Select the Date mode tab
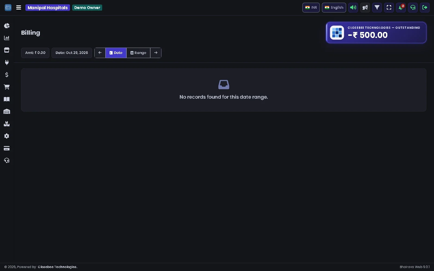Image resolution: width=434 pixels, height=271 pixels. pyautogui.click(x=116, y=53)
